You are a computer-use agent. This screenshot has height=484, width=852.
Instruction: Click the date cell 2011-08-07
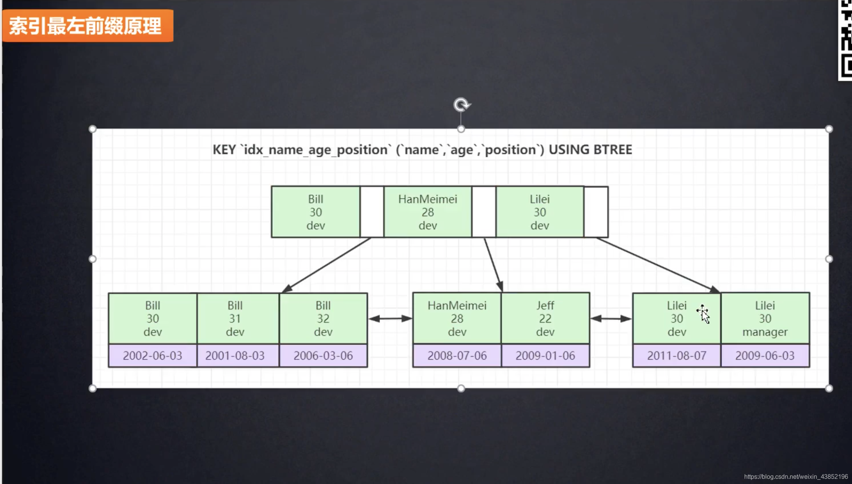click(677, 355)
